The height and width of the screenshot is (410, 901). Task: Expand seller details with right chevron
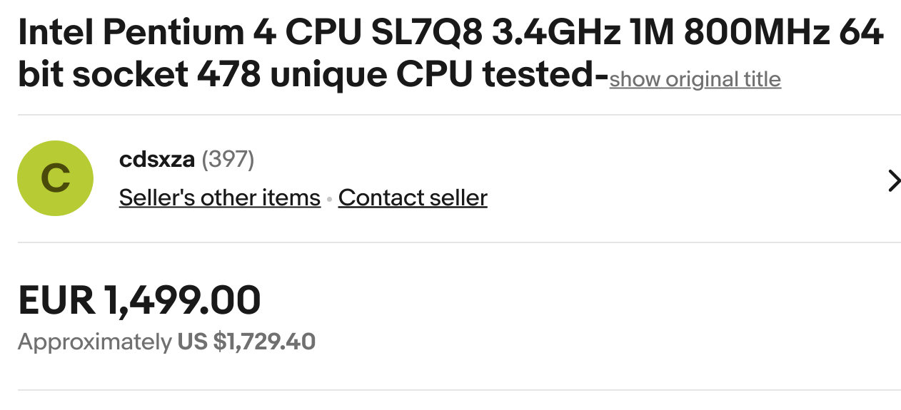click(894, 181)
